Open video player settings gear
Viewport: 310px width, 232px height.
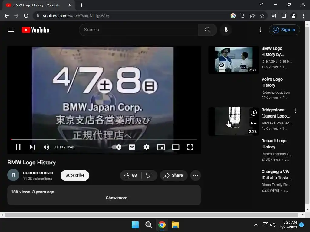click(147, 147)
